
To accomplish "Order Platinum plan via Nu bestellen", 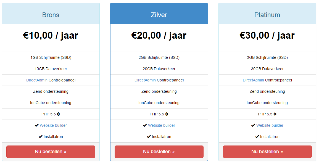I will point(267,152).
